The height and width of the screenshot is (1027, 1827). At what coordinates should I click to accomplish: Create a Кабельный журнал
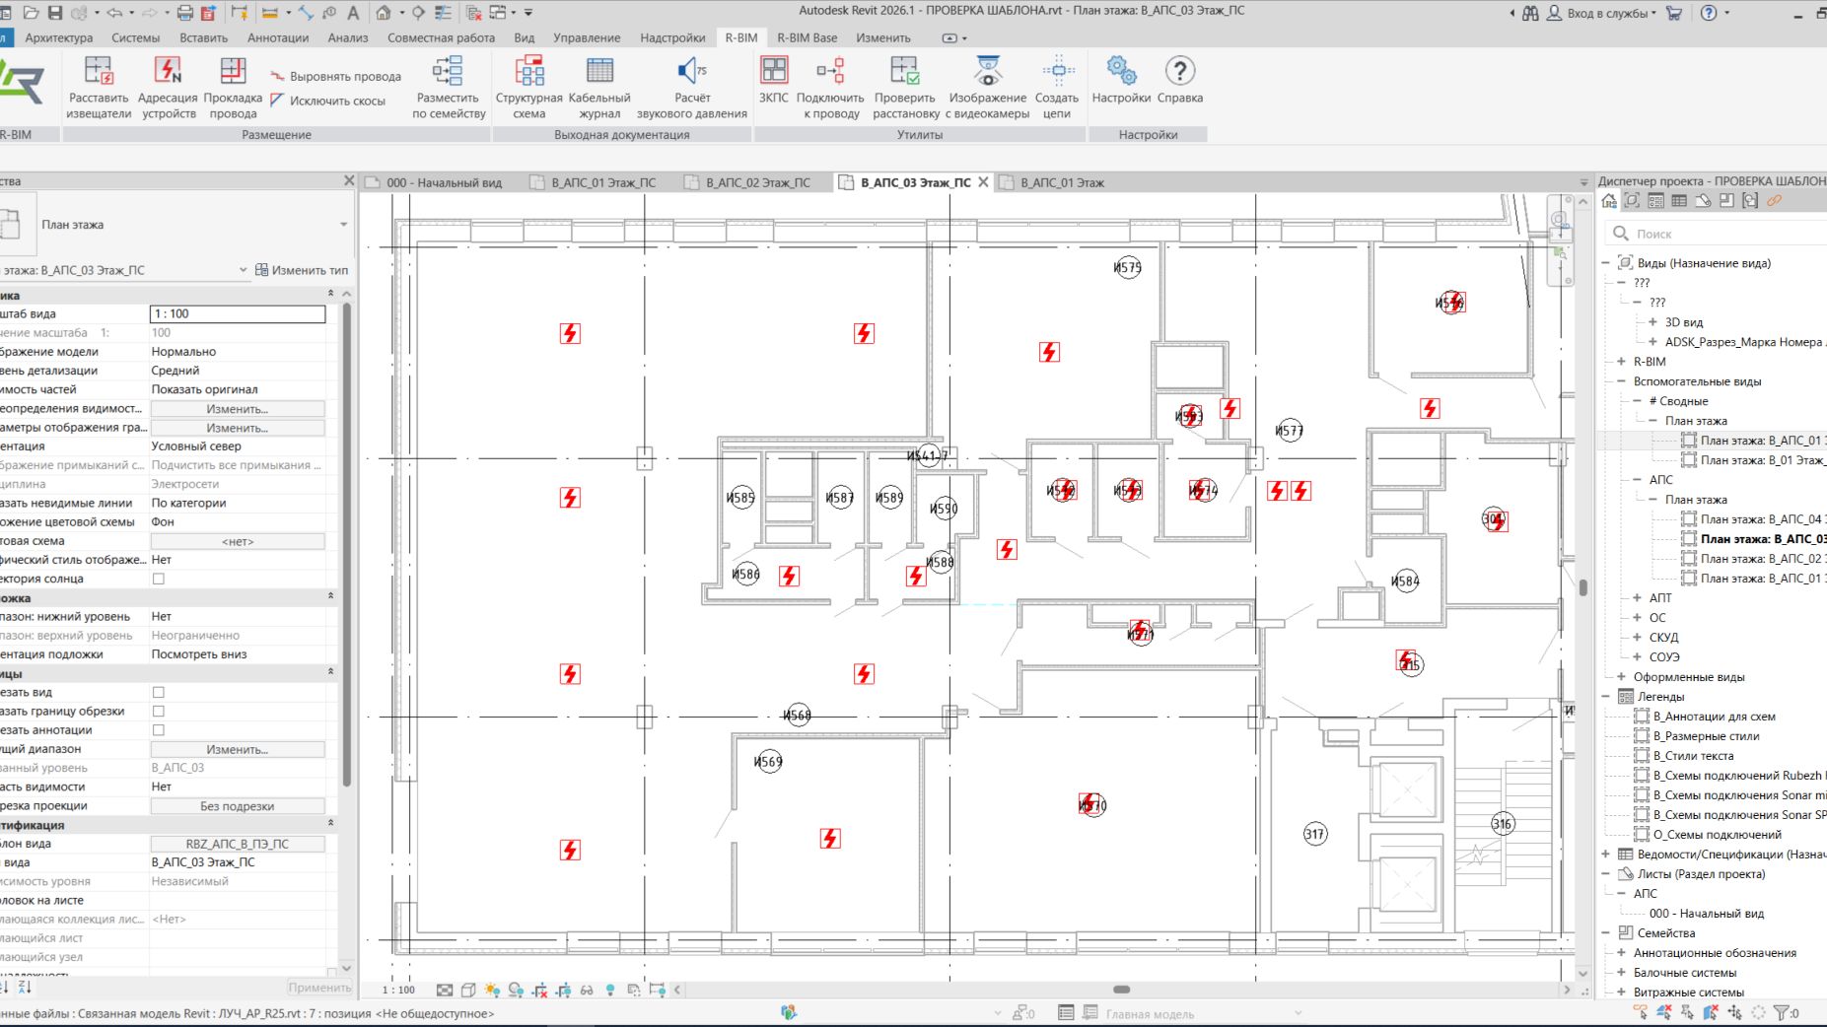tap(598, 87)
